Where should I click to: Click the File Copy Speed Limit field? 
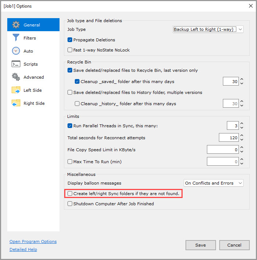[x=223, y=149]
